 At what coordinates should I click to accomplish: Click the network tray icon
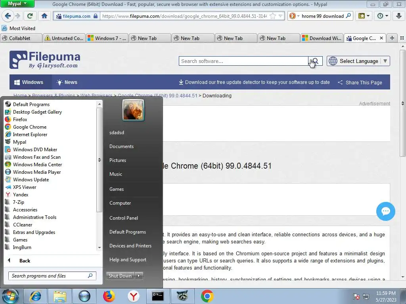coord(366,296)
